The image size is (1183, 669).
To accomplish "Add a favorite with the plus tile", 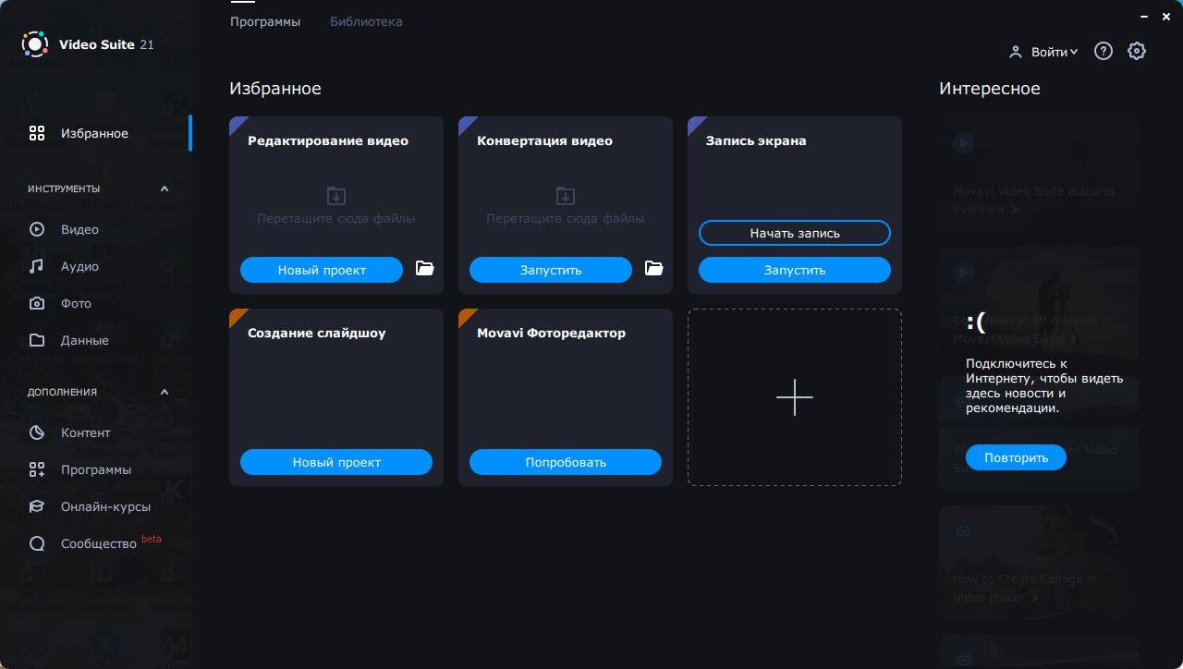I will coord(795,397).
